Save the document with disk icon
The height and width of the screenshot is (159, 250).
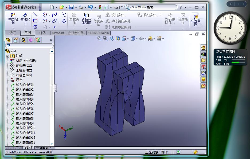[x=71, y=7]
